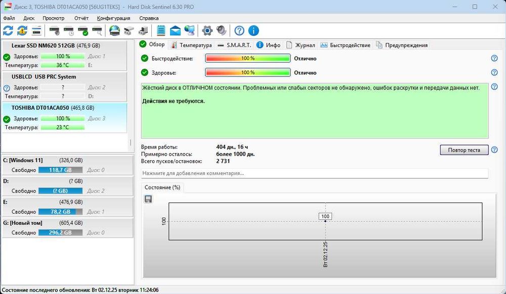The height and width of the screenshot is (294, 506).
Task: Click the disk list panel scrollbar handle
Action: tap(131, 142)
